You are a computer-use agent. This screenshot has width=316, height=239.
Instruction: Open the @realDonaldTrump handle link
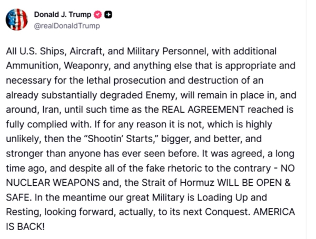(x=66, y=26)
